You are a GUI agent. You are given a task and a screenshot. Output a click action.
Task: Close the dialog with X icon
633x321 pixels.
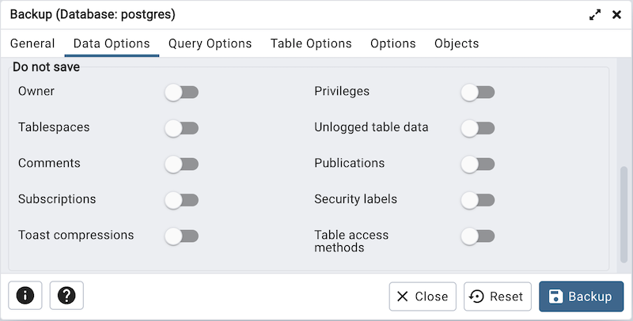coord(616,15)
